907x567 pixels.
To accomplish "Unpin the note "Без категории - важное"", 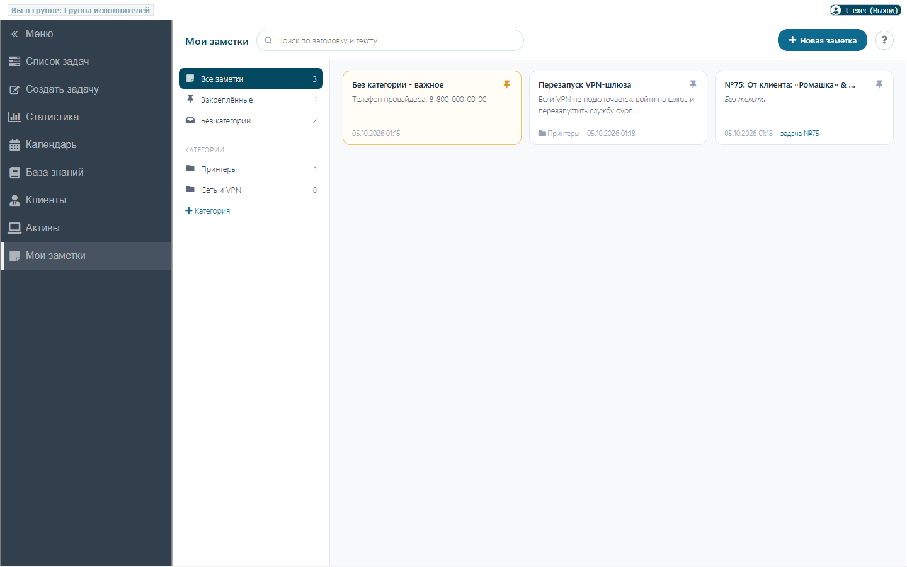I will (x=506, y=84).
